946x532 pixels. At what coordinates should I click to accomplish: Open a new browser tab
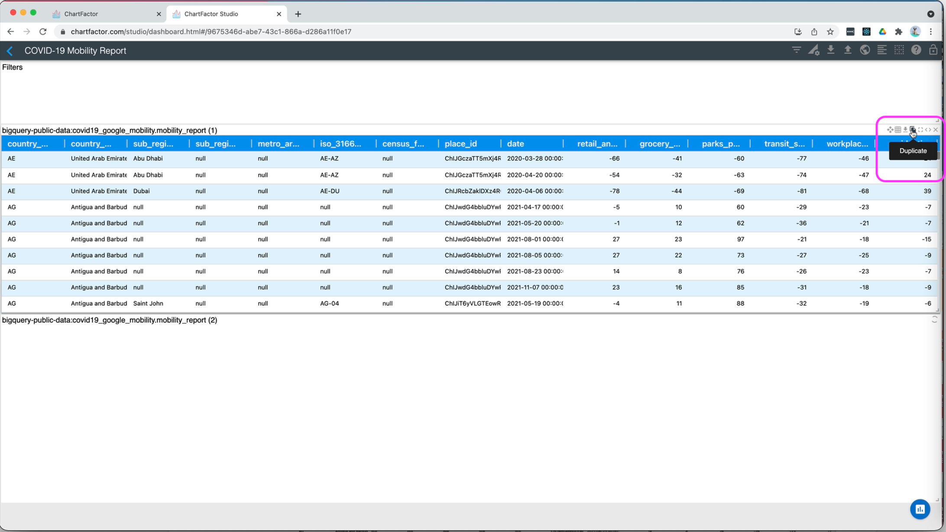coord(298,14)
